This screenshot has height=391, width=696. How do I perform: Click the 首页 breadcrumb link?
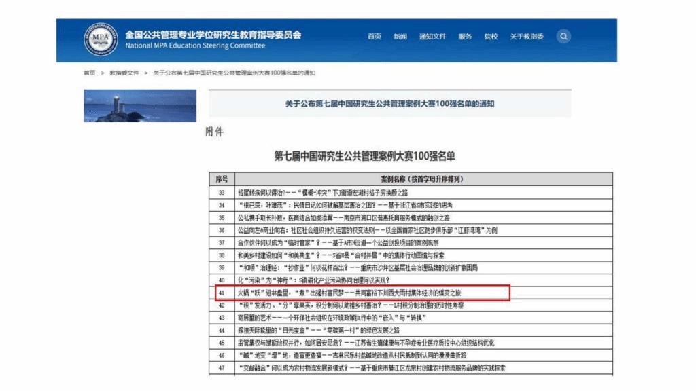click(89, 73)
